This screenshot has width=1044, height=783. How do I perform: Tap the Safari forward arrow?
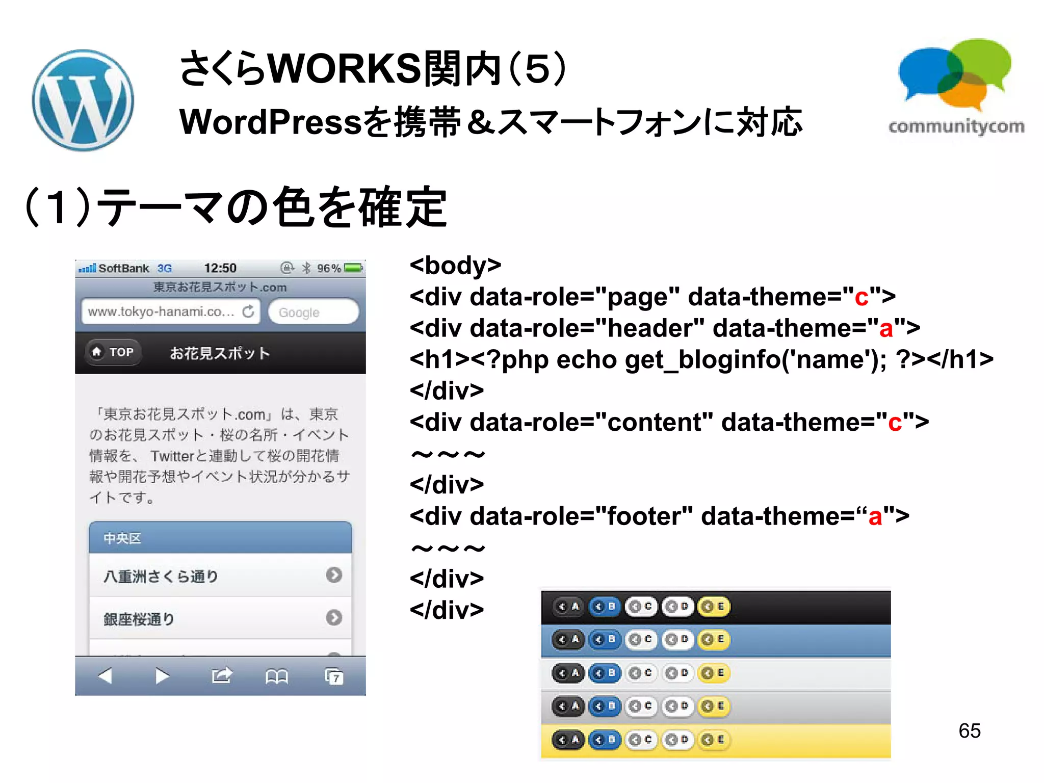[x=162, y=676]
